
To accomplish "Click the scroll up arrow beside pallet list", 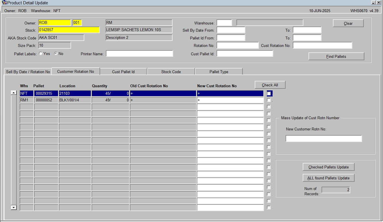I will coord(14,93).
